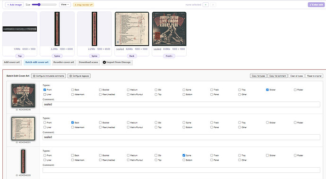Click the X deselect icon beside none selected
The height and width of the screenshot is (179, 326).
pyautogui.click(x=213, y=5)
